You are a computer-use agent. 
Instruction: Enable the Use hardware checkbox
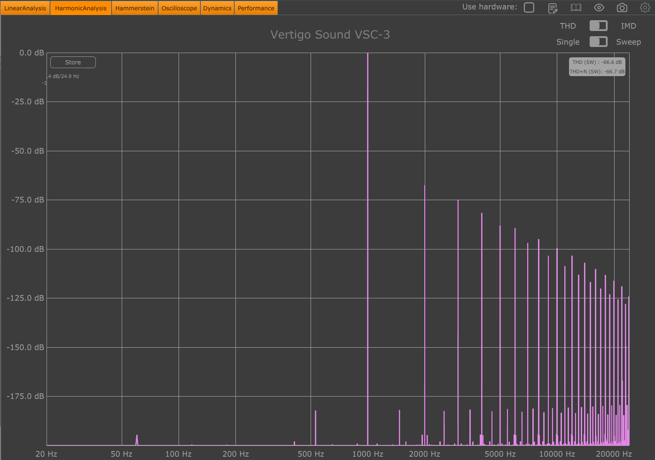pyautogui.click(x=529, y=8)
